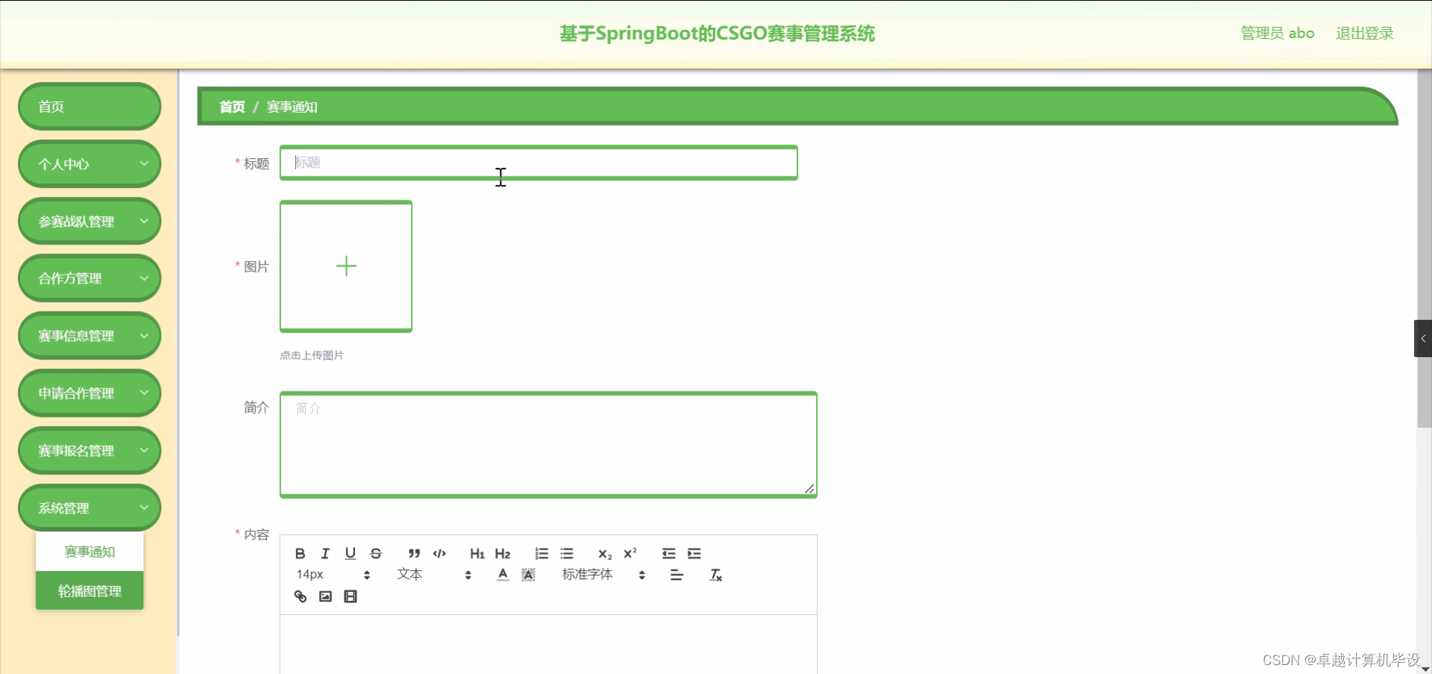Screen dimensions: 1432x674
Task: Toggle bold formatting
Action: [300, 553]
